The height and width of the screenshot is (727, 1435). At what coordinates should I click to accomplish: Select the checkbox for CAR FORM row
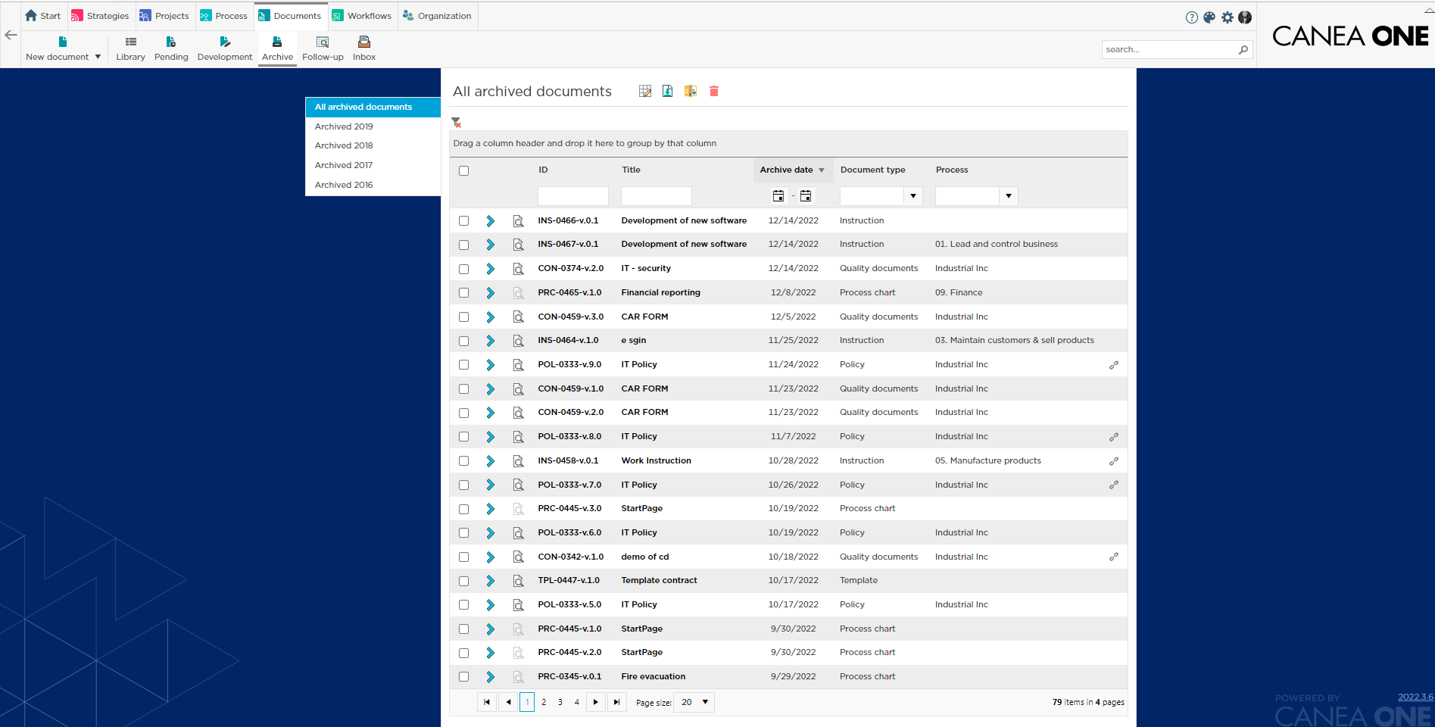click(463, 317)
